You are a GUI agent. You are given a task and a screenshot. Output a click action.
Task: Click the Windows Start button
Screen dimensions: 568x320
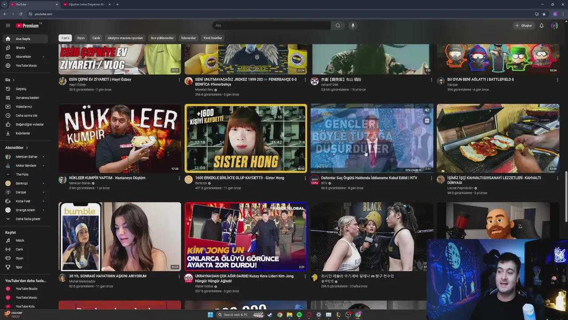[x=210, y=315]
